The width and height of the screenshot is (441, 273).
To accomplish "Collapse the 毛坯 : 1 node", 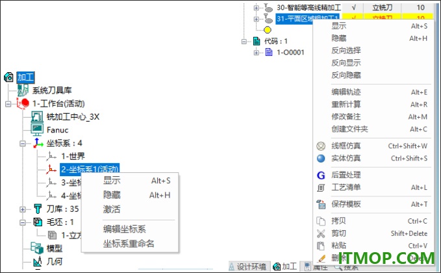I will (23, 222).
